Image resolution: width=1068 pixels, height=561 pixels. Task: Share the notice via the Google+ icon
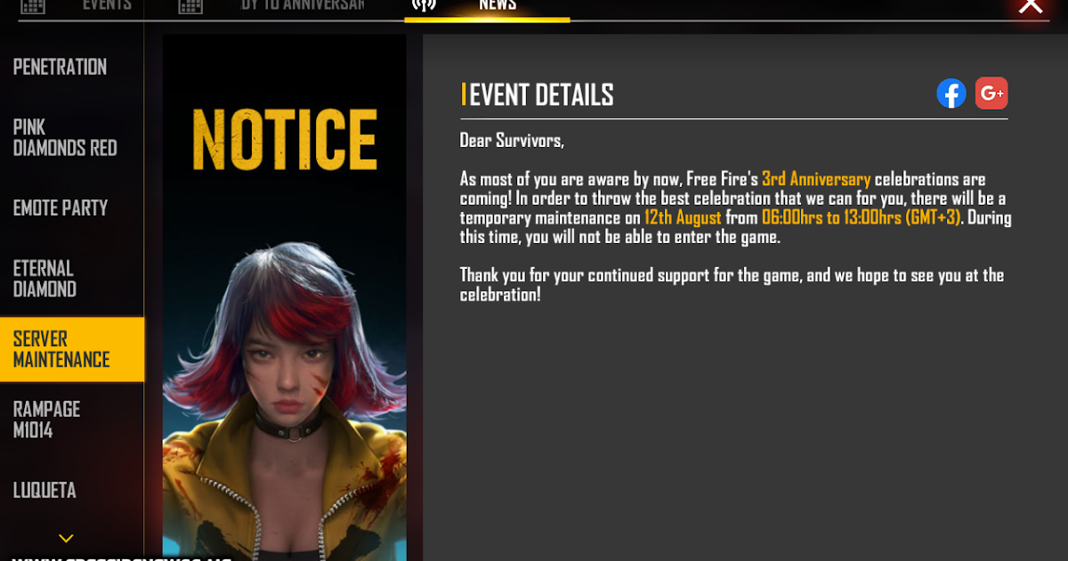(x=991, y=93)
